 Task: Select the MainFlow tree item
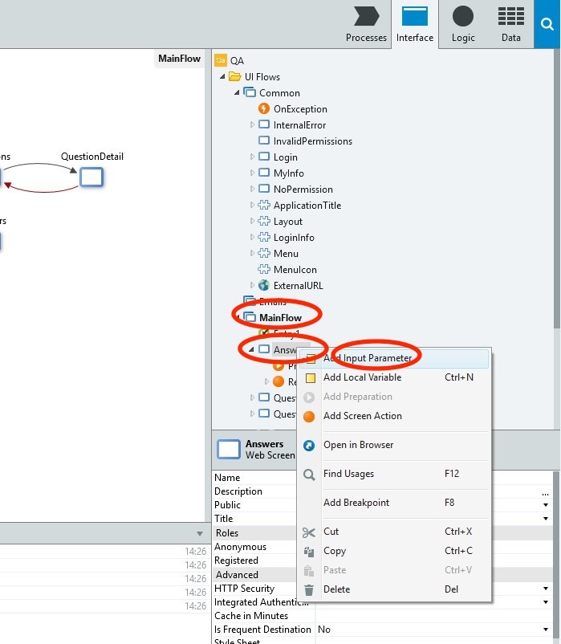(x=280, y=317)
